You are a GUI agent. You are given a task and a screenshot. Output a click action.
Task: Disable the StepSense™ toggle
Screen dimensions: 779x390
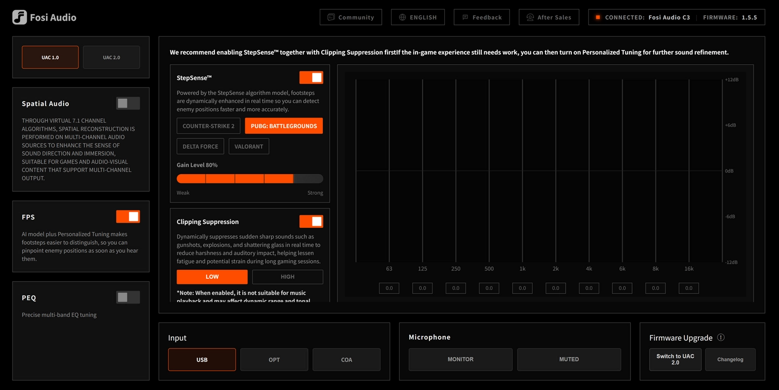point(311,77)
